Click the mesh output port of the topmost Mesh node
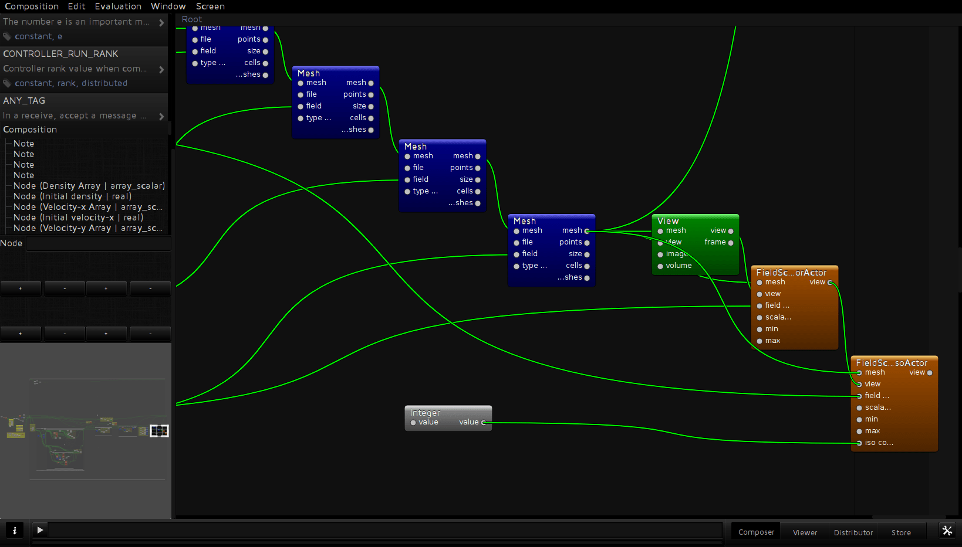962x547 pixels. (265, 27)
